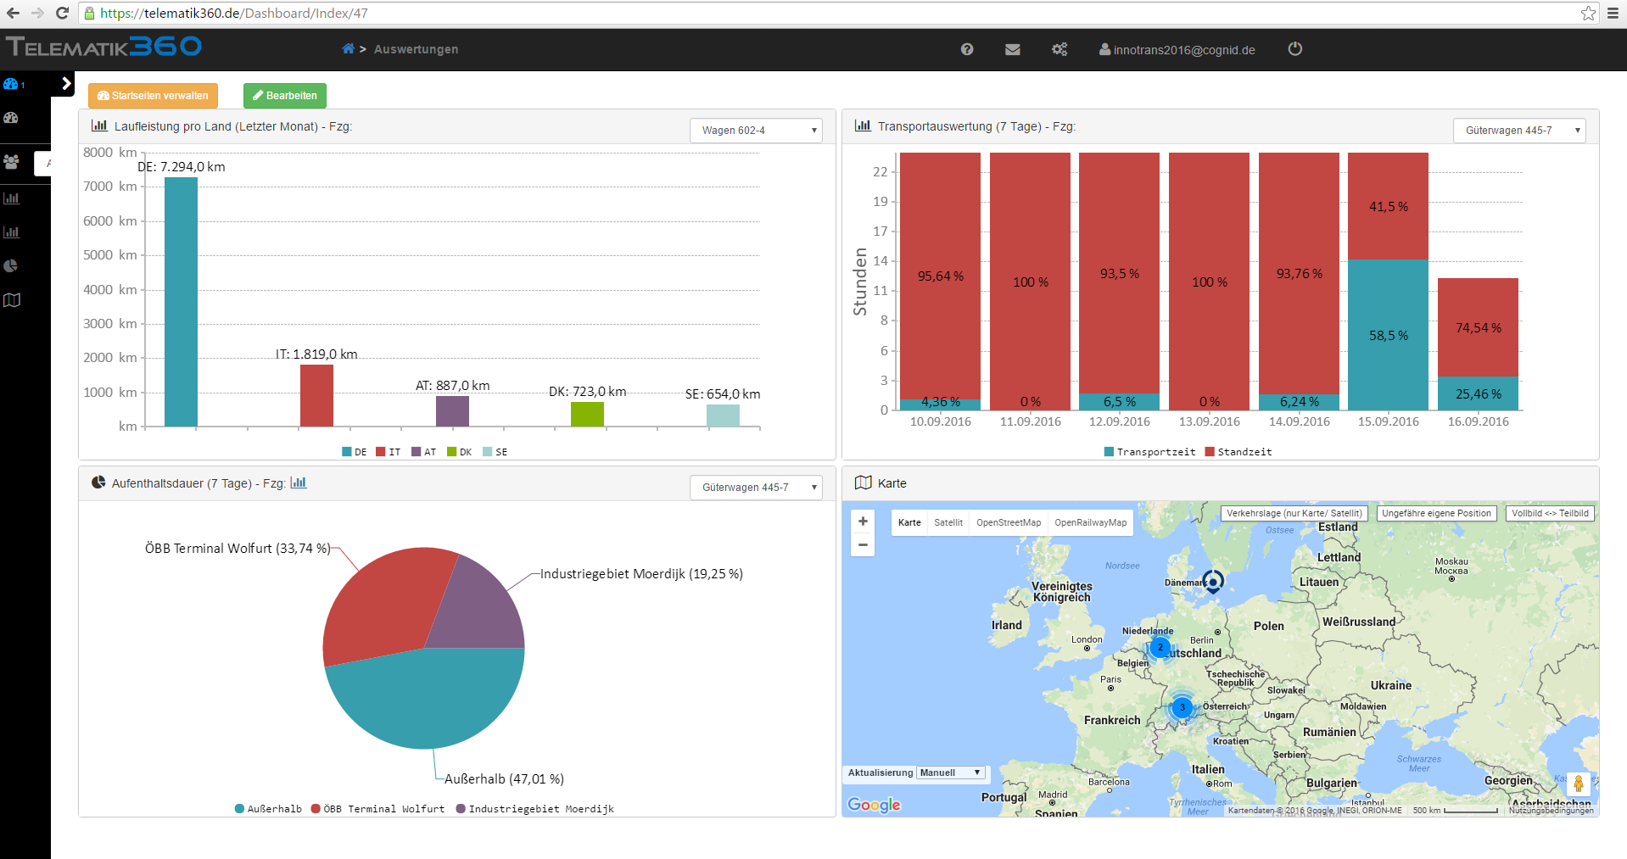
Task: Toggle the DK series in the legend
Action: pos(460,452)
